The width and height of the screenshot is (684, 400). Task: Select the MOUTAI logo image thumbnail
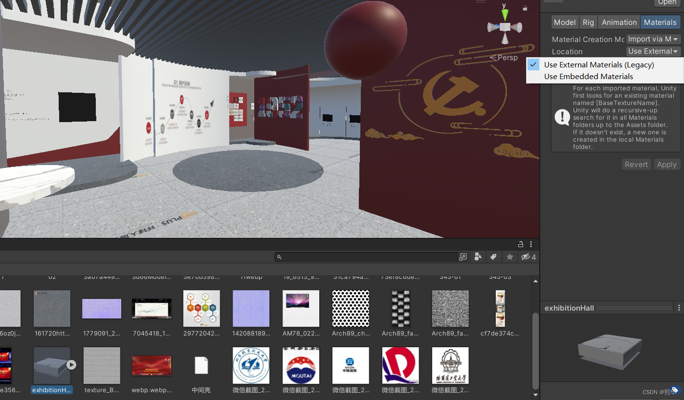click(301, 365)
